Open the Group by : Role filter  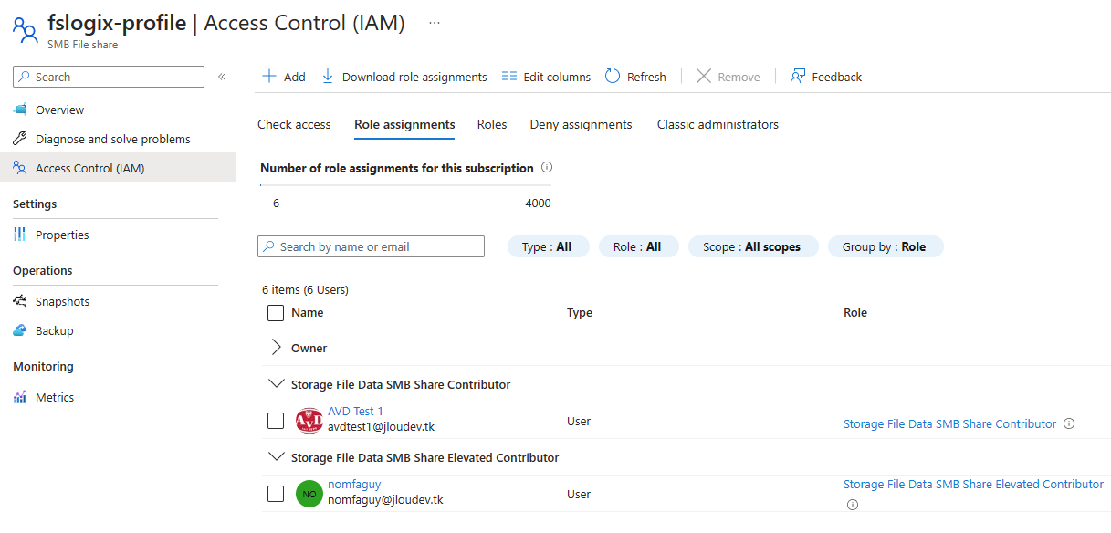[885, 246]
